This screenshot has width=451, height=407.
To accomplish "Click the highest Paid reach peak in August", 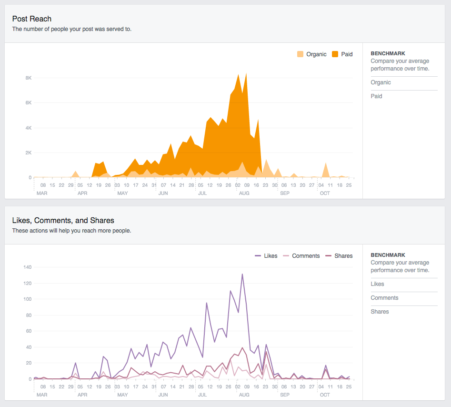I will (x=246, y=74).
